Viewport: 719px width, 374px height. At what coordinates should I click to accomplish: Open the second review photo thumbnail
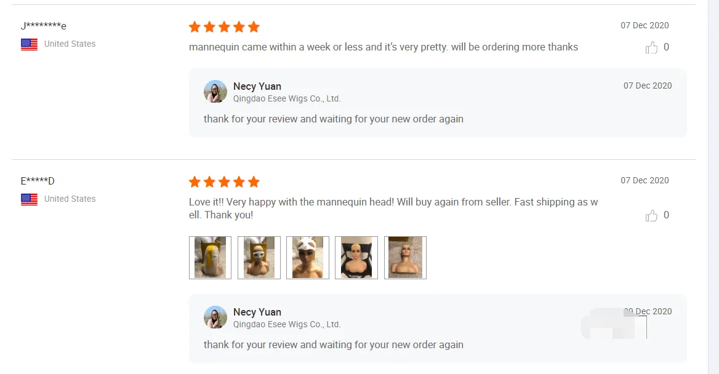259,258
